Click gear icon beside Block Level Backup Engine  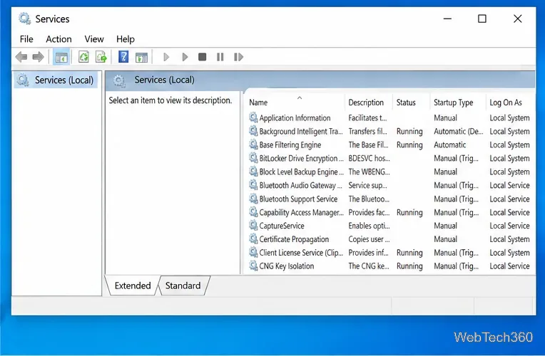pos(253,172)
